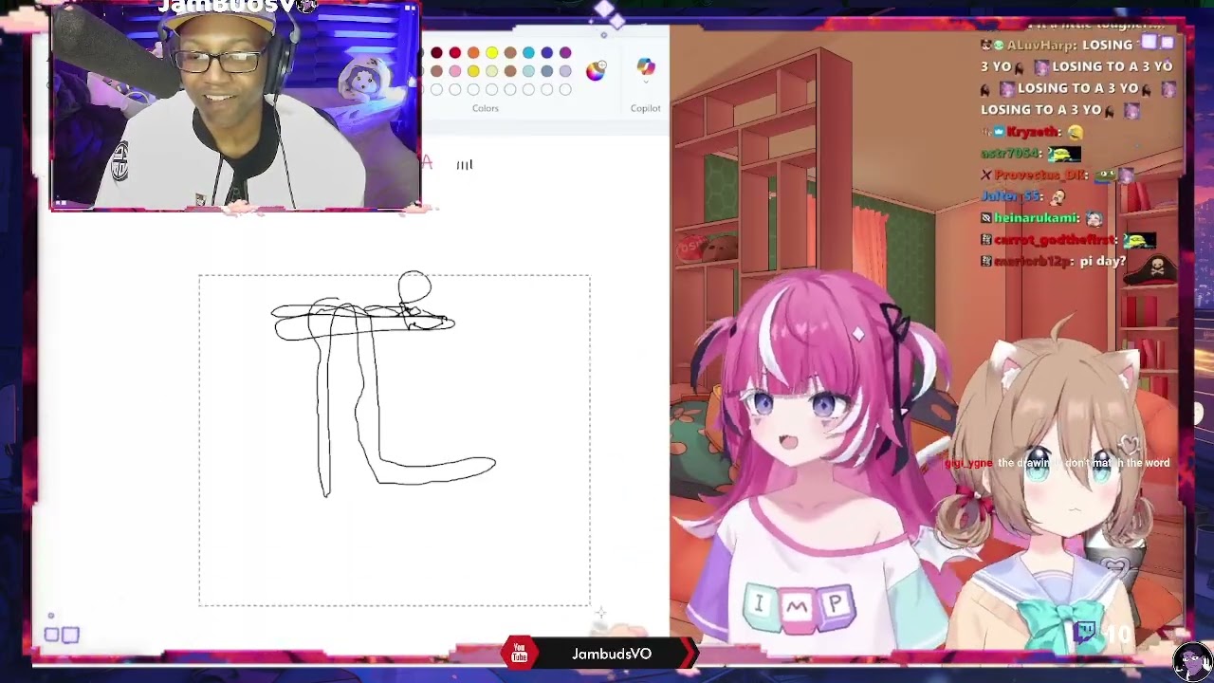This screenshot has width=1214, height=683.
Task: Expand the chevron under the Copilot icon
Action: click(x=646, y=83)
